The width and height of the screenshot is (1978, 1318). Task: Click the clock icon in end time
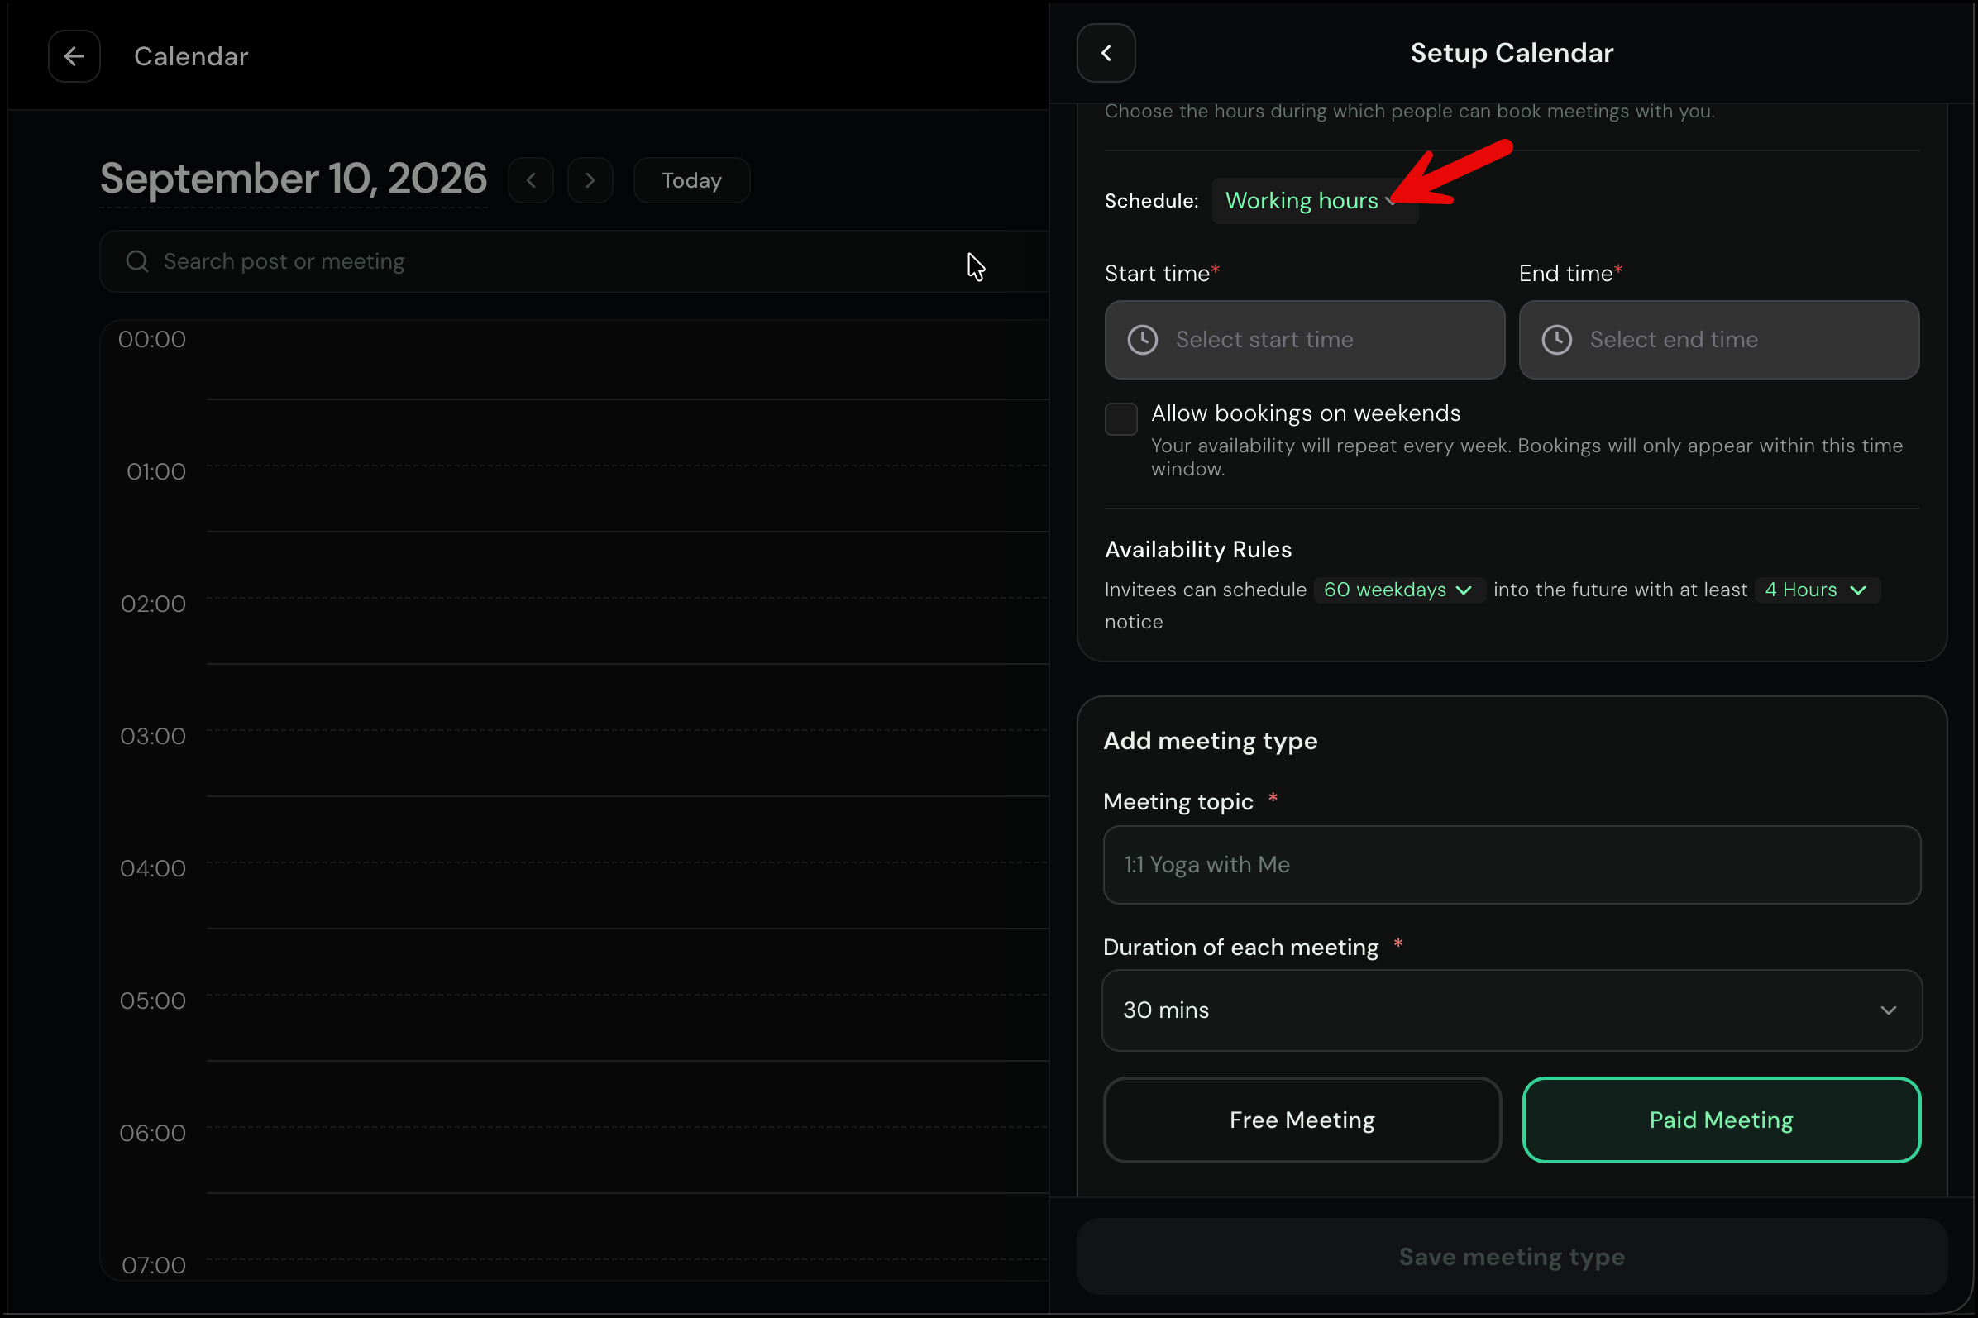click(x=1557, y=340)
